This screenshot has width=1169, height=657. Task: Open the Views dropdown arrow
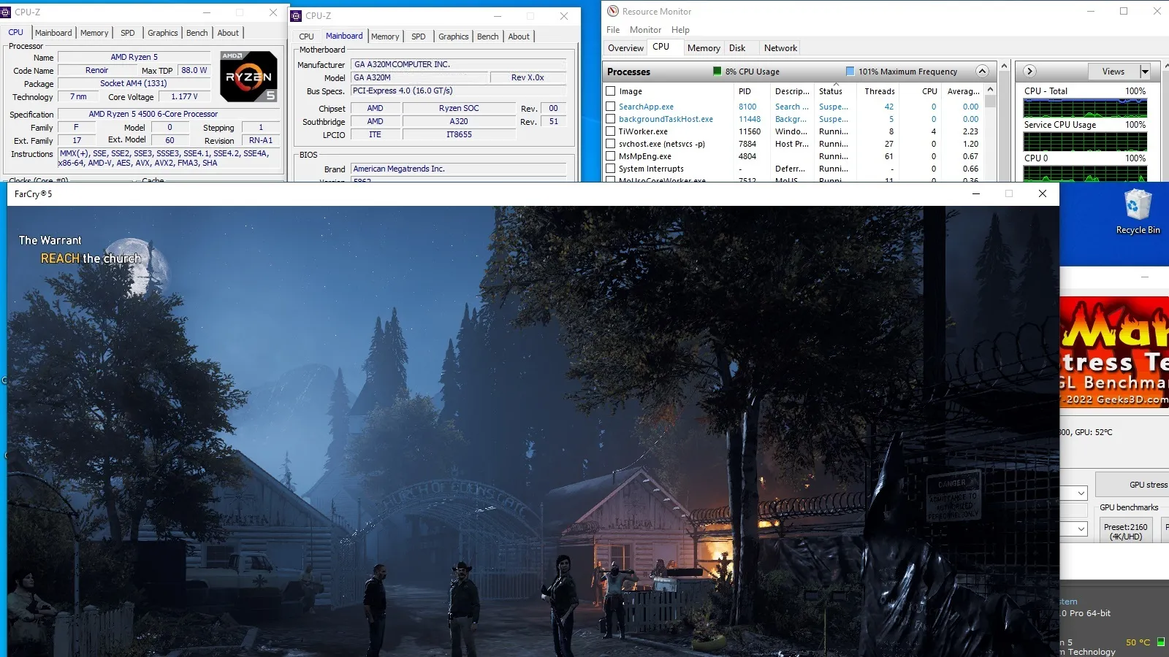pyautogui.click(x=1145, y=72)
